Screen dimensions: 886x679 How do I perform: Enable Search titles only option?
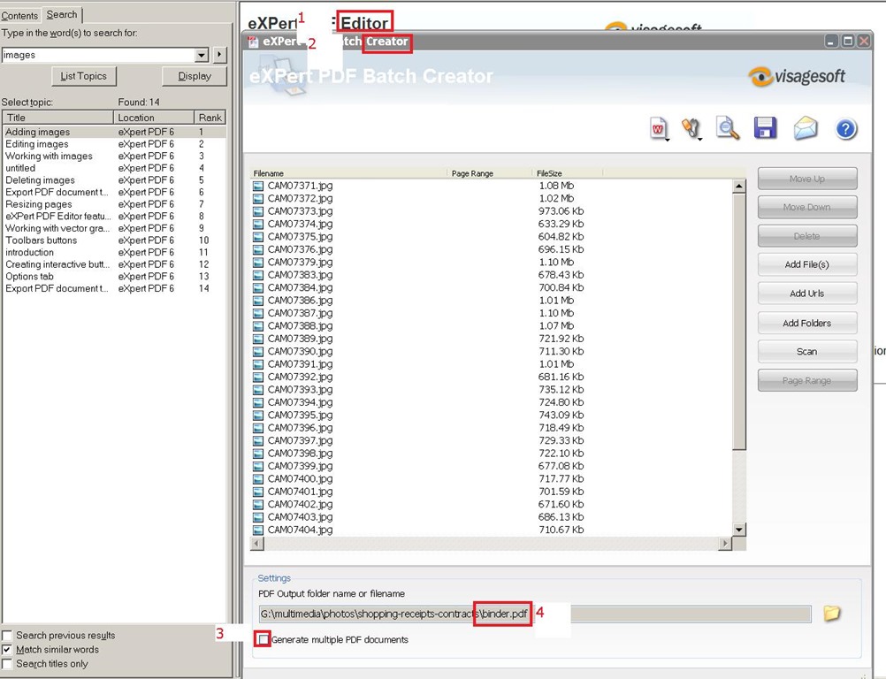8,664
